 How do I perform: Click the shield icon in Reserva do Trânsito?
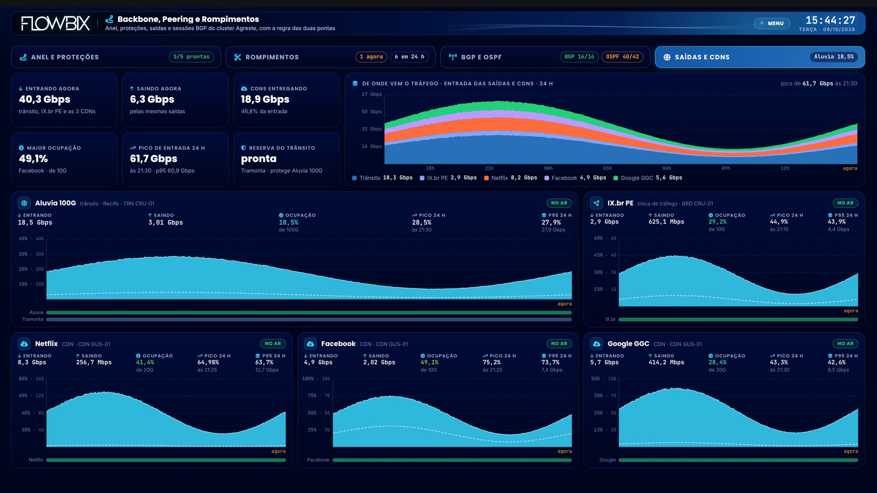coord(244,148)
